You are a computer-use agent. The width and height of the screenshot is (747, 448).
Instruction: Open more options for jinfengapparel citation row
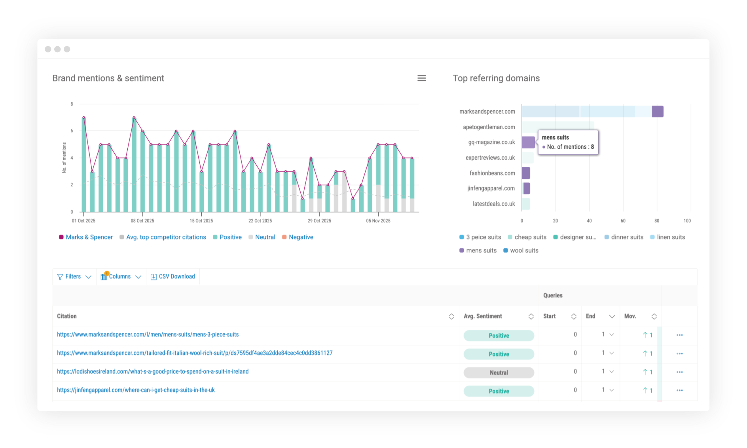(x=679, y=390)
